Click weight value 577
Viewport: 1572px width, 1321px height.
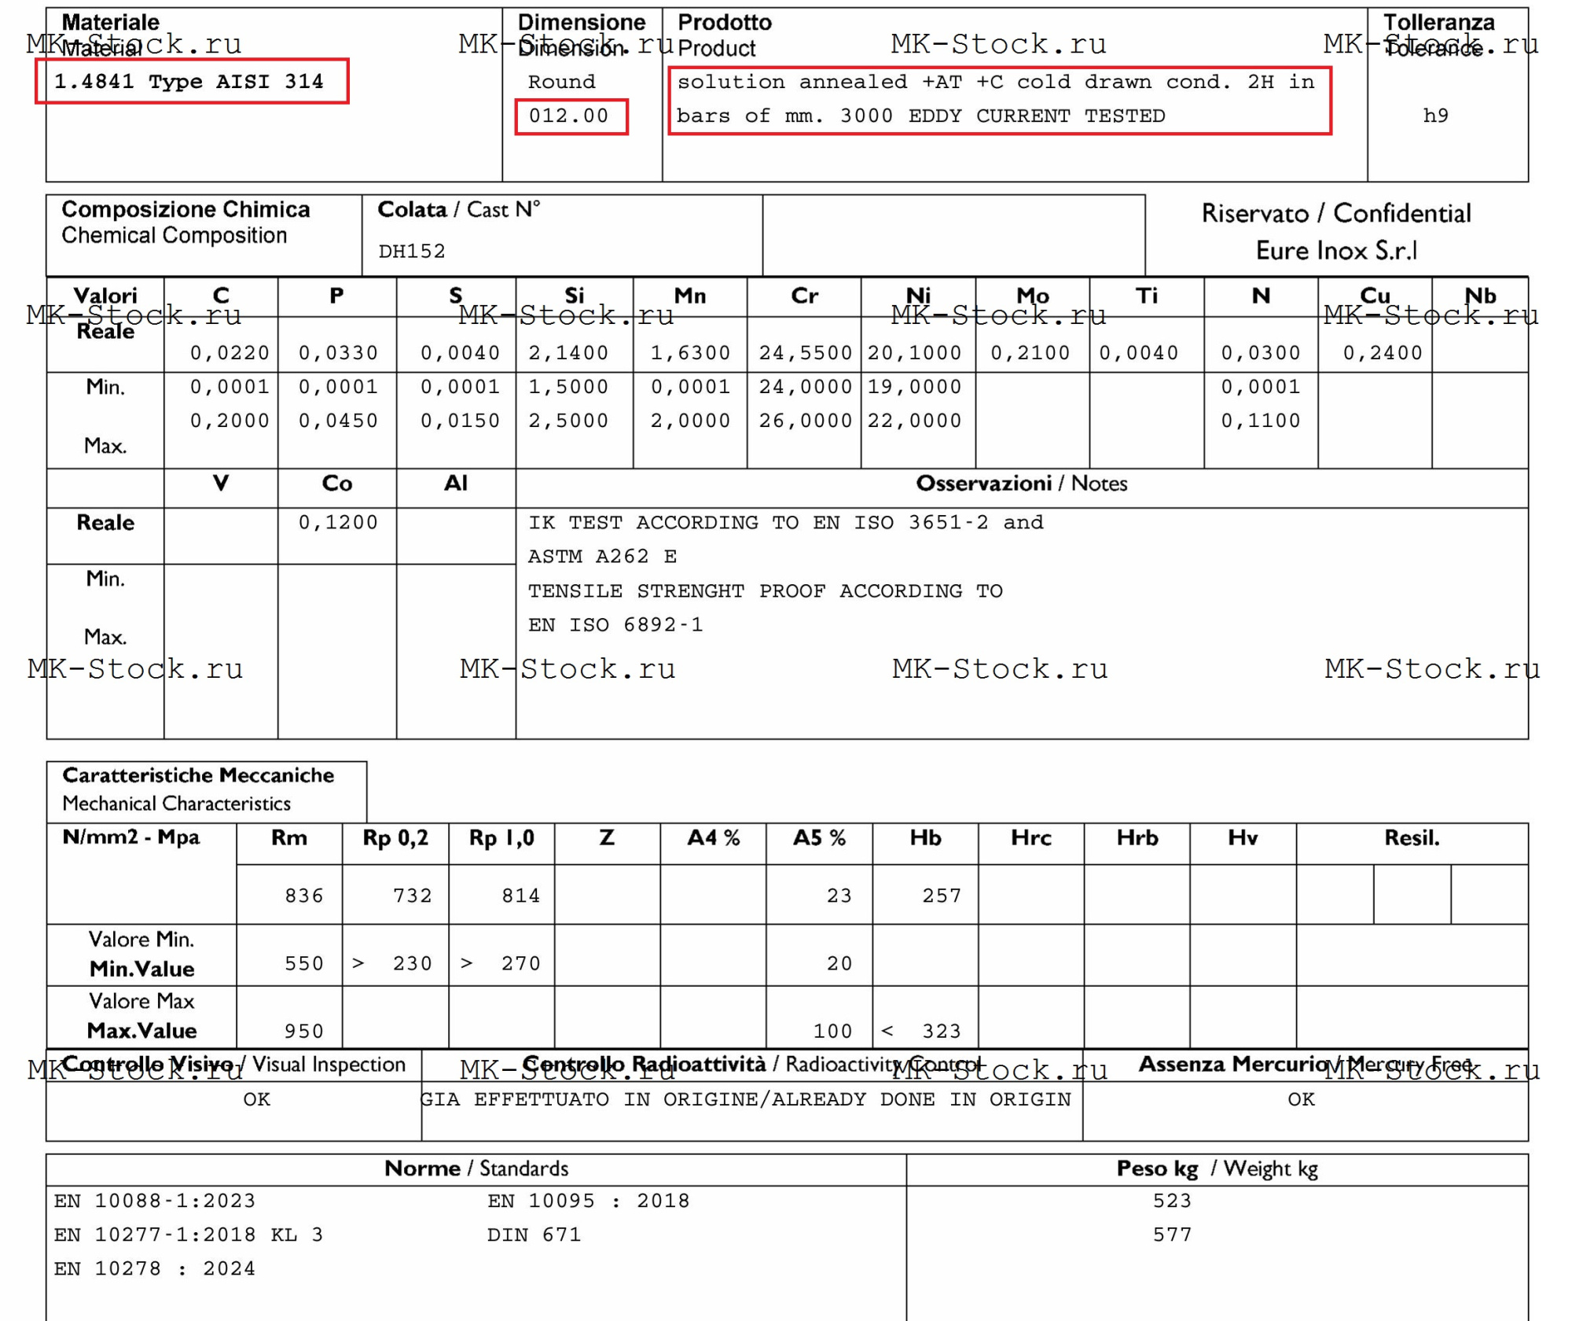pos(1172,1235)
